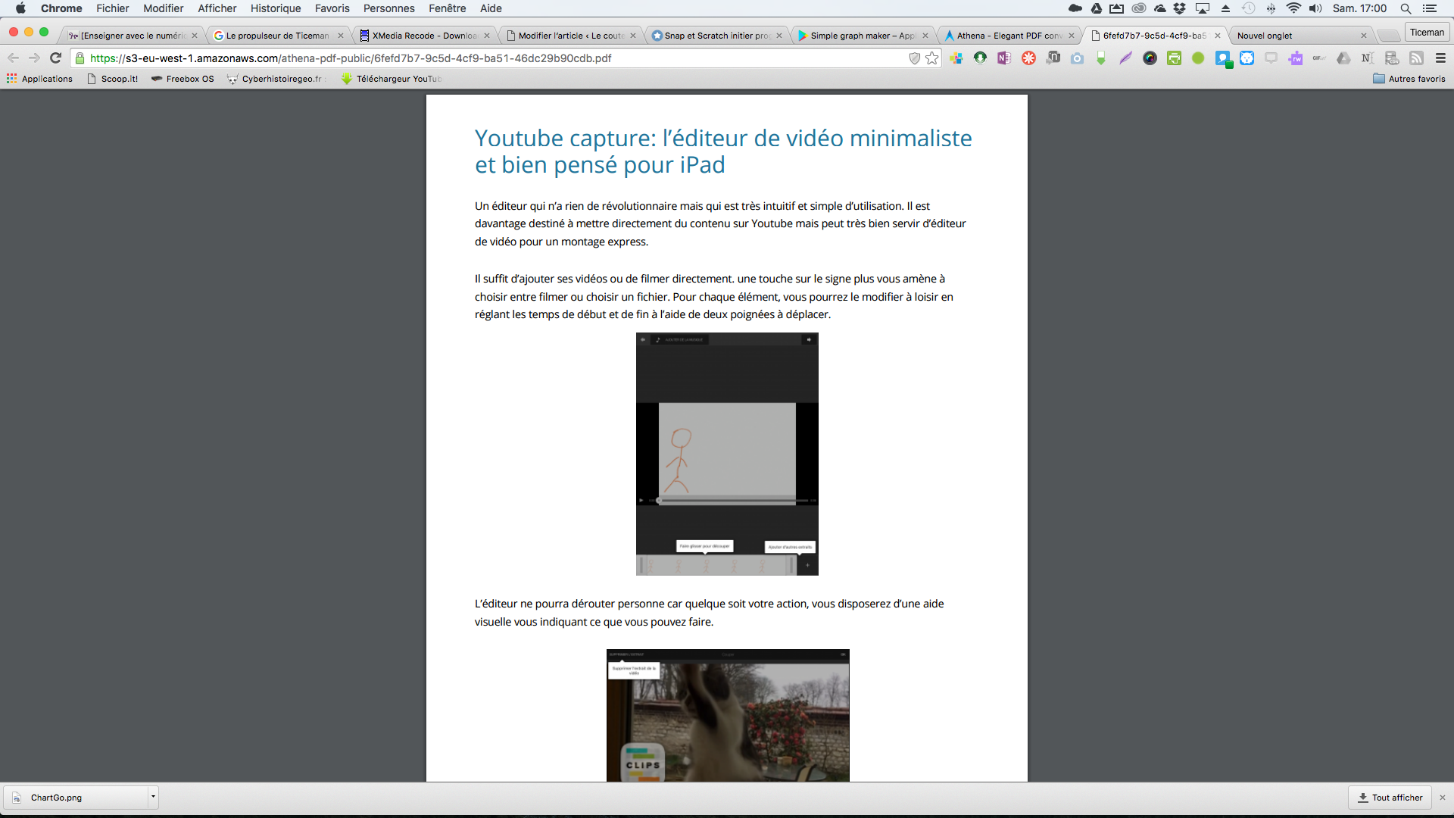Switch to the Snap et Scratch tab
The height and width of the screenshot is (818, 1454).
point(716,36)
